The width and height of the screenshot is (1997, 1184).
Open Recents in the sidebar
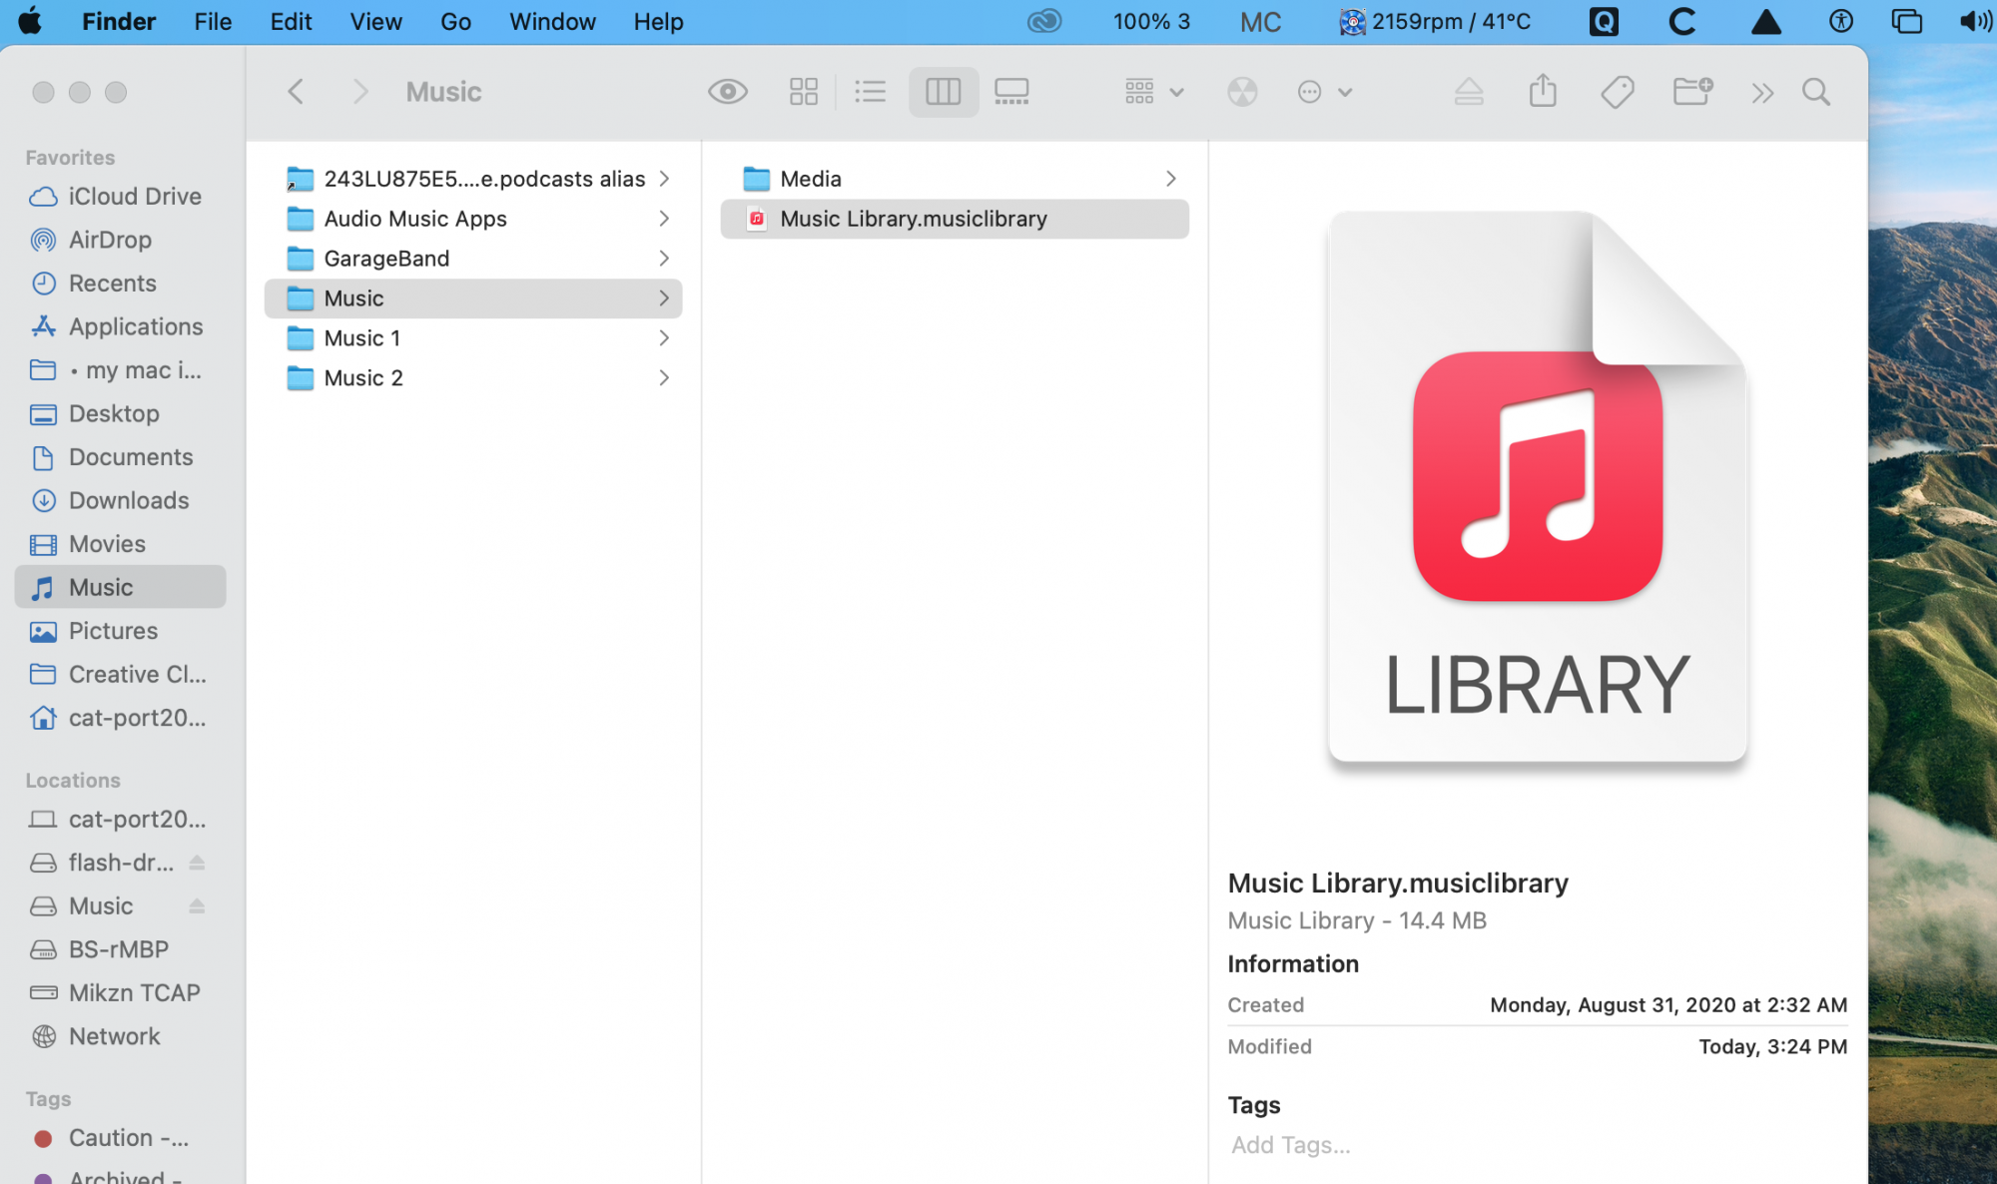[120, 284]
